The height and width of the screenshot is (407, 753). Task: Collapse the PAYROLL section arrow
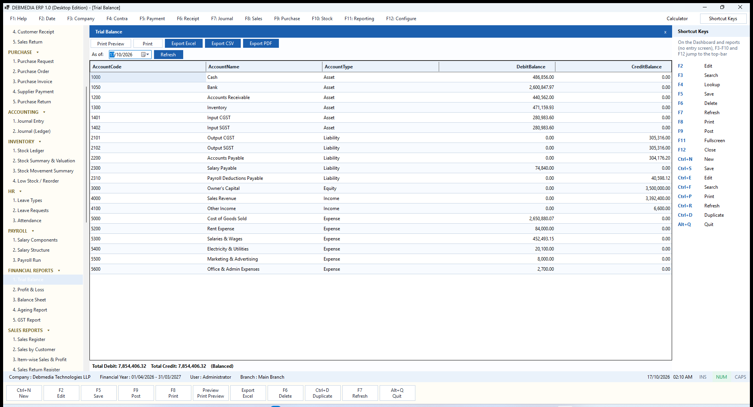33,231
